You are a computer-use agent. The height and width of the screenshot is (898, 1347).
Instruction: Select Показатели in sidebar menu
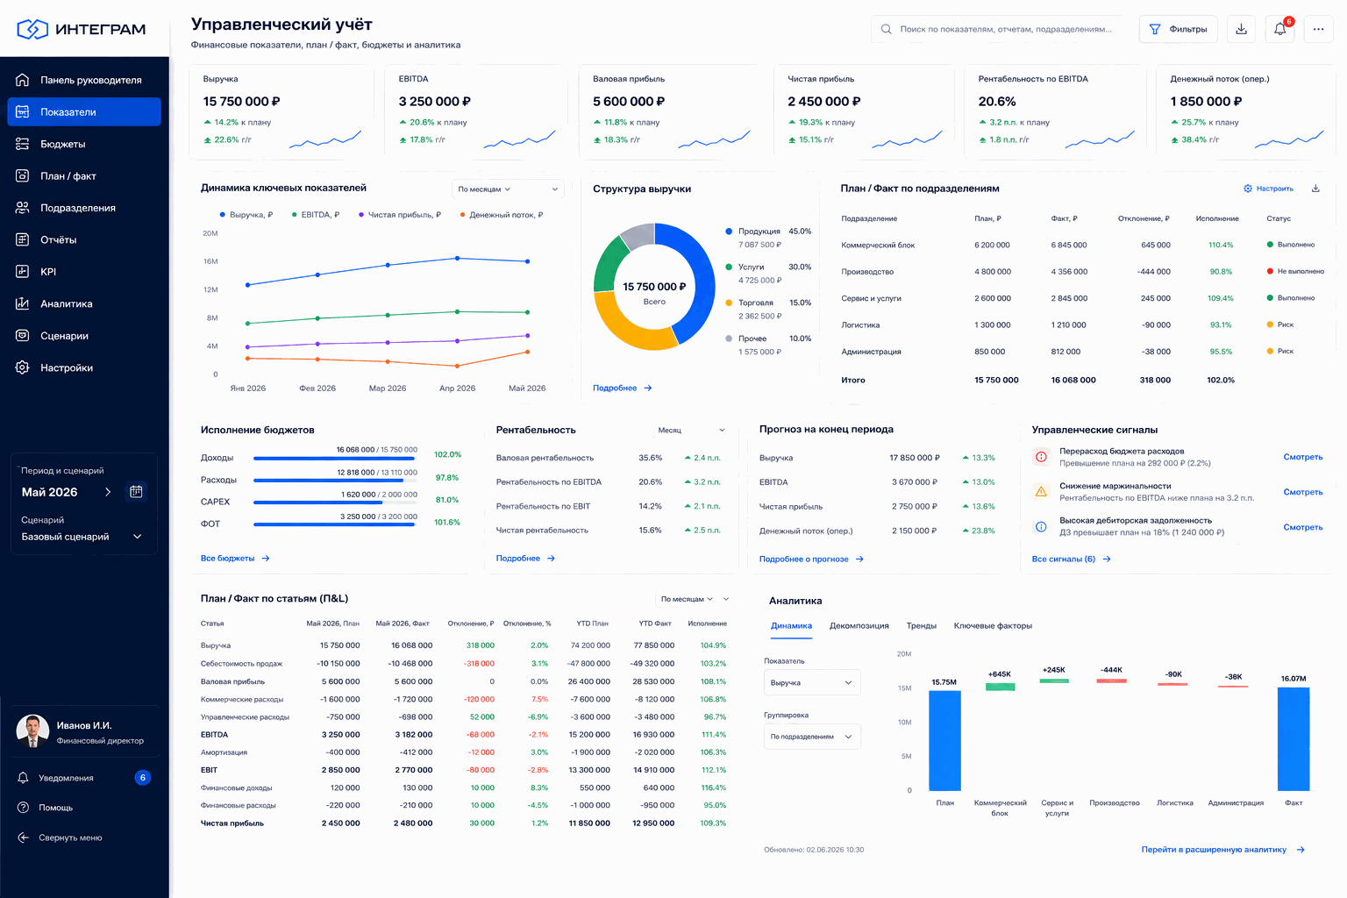(x=84, y=112)
